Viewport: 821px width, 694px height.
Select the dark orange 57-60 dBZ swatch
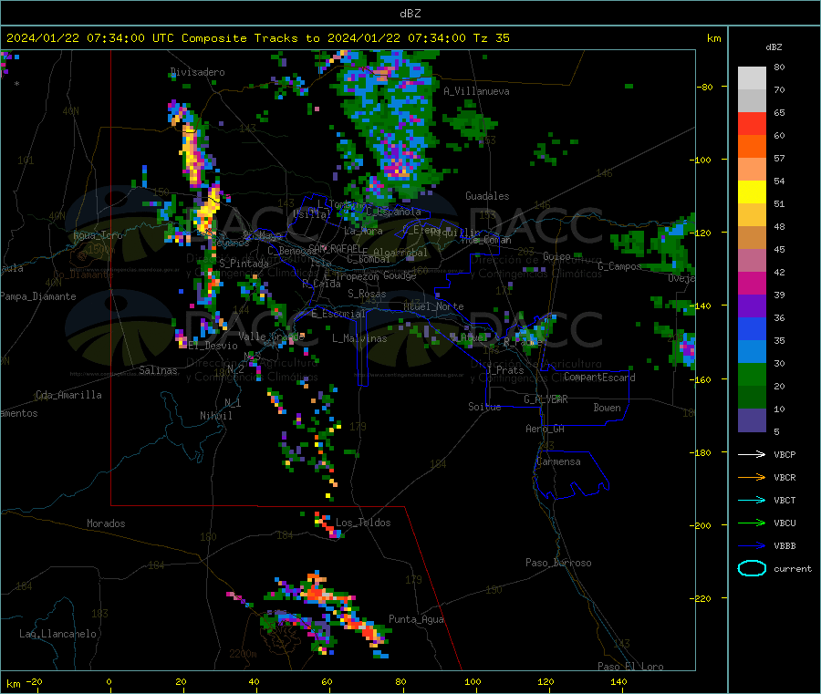click(x=752, y=147)
